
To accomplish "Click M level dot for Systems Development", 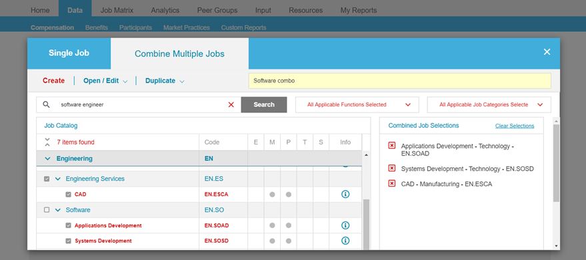I will [x=272, y=241].
